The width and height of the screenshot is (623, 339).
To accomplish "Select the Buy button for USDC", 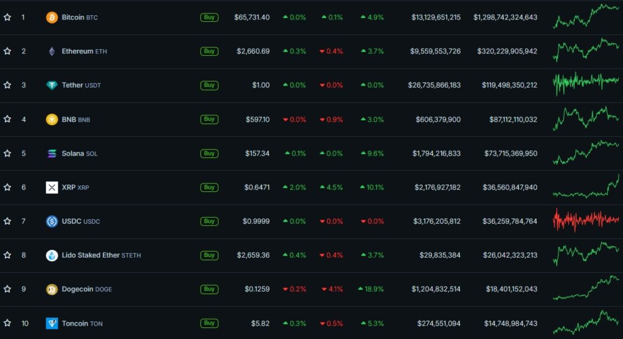I will pos(209,221).
